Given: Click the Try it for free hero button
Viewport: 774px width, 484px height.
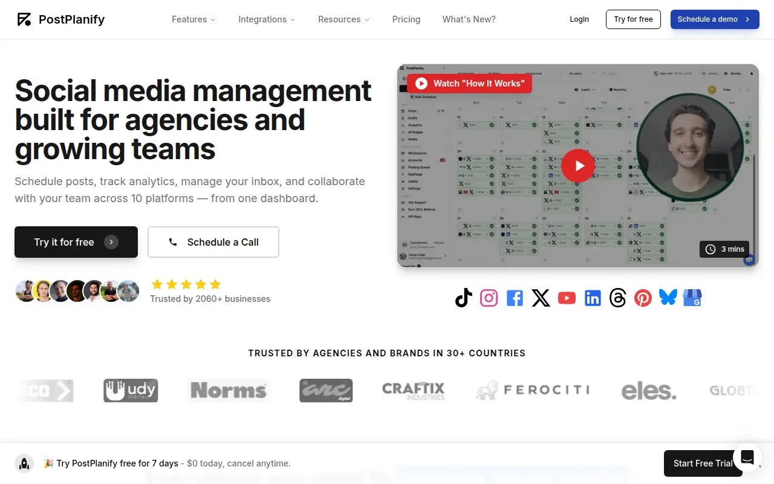Looking at the screenshot, I should pyautogui.click(x=76, y=242).
